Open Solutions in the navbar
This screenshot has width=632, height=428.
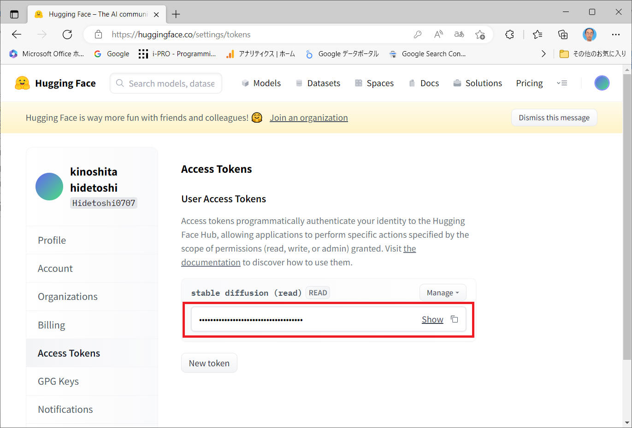coord(477,83)
